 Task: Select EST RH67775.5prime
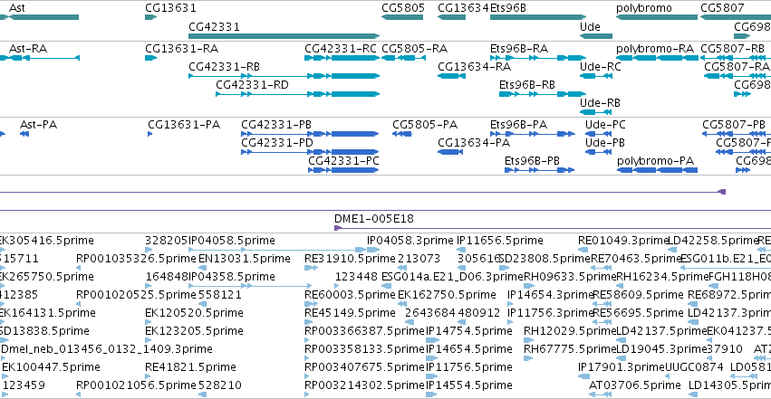click(528, 359)
